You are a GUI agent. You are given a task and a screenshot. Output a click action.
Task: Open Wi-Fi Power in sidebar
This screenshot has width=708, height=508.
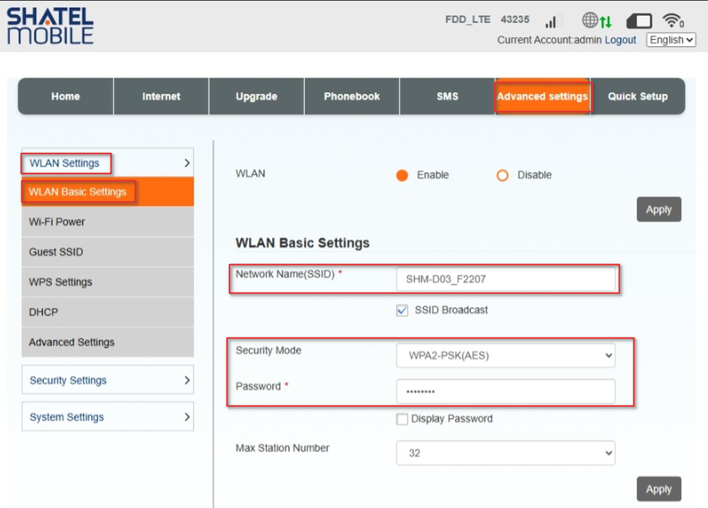107,222
